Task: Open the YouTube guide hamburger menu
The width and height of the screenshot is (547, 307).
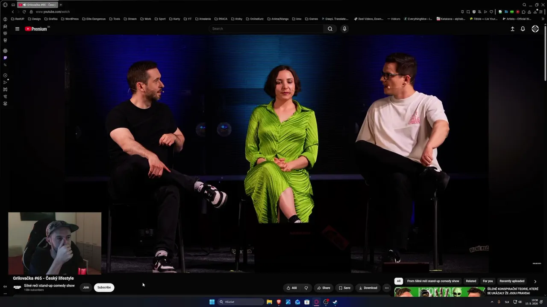Action: (x=17, y=29)
